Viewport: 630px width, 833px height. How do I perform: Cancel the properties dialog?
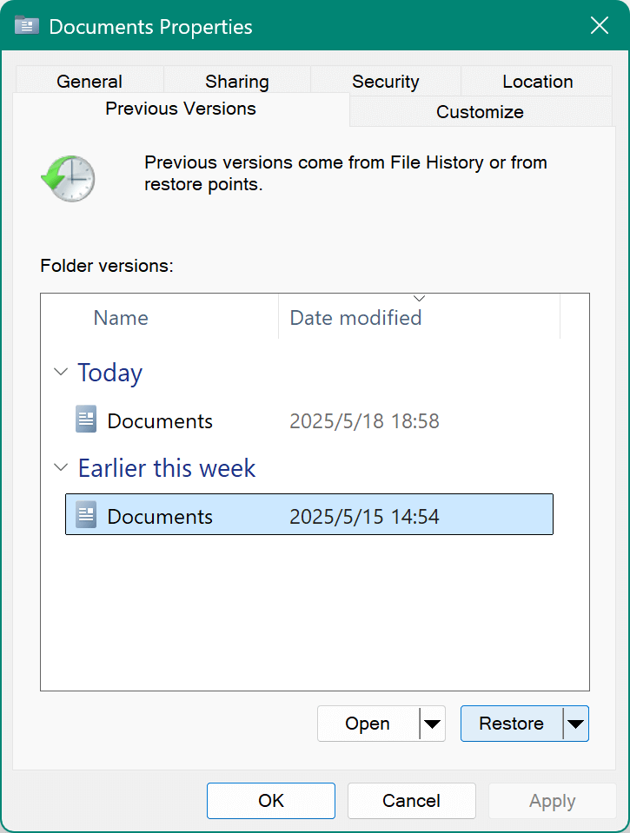click(411, 800)
